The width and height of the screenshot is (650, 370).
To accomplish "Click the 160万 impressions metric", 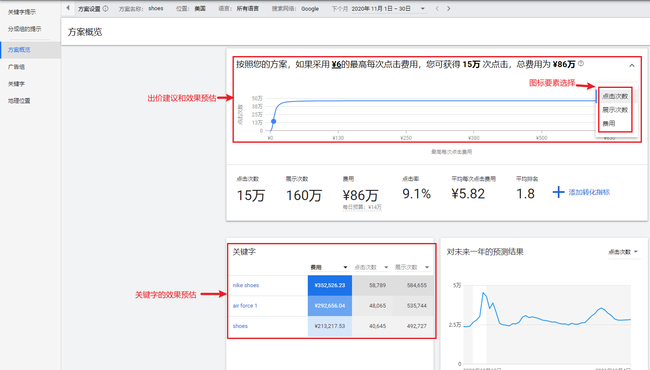I will 304,195.
